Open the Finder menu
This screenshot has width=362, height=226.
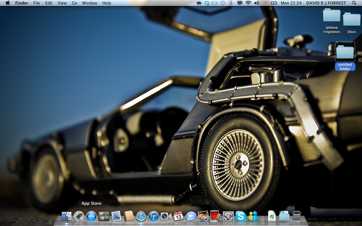(x=22, y=3)
